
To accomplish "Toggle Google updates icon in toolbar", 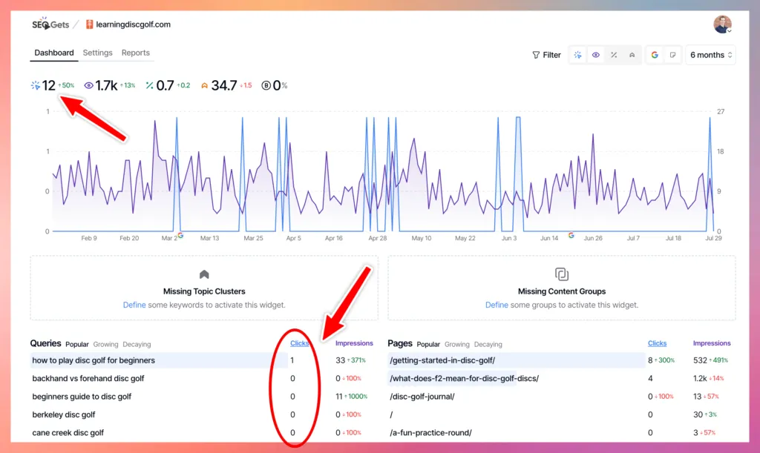I will point(655,55).
